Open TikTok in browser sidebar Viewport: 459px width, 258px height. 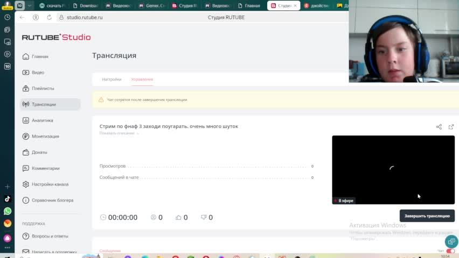coord(8,199)
